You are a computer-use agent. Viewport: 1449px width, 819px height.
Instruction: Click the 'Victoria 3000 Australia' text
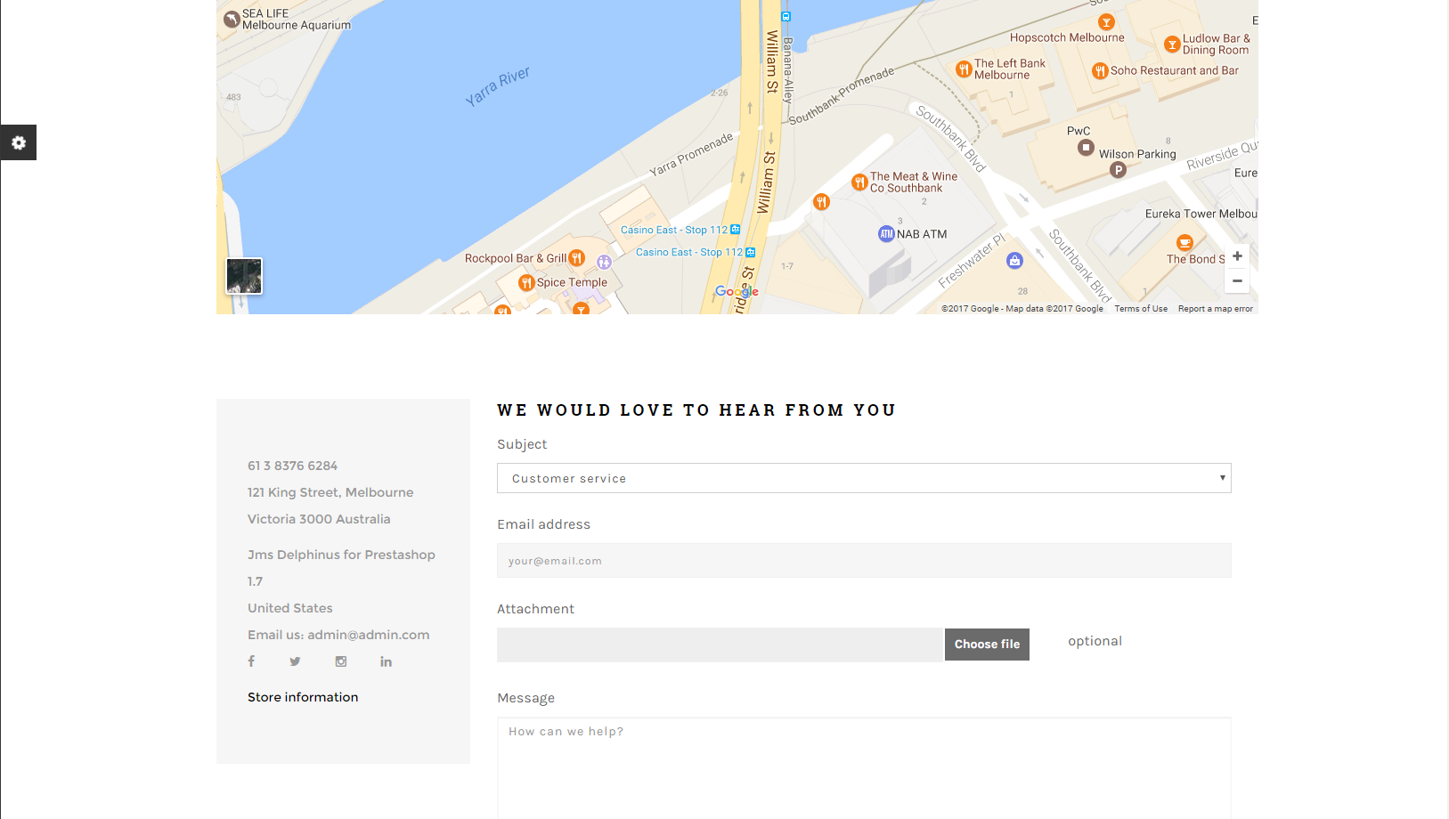[319, 519]
